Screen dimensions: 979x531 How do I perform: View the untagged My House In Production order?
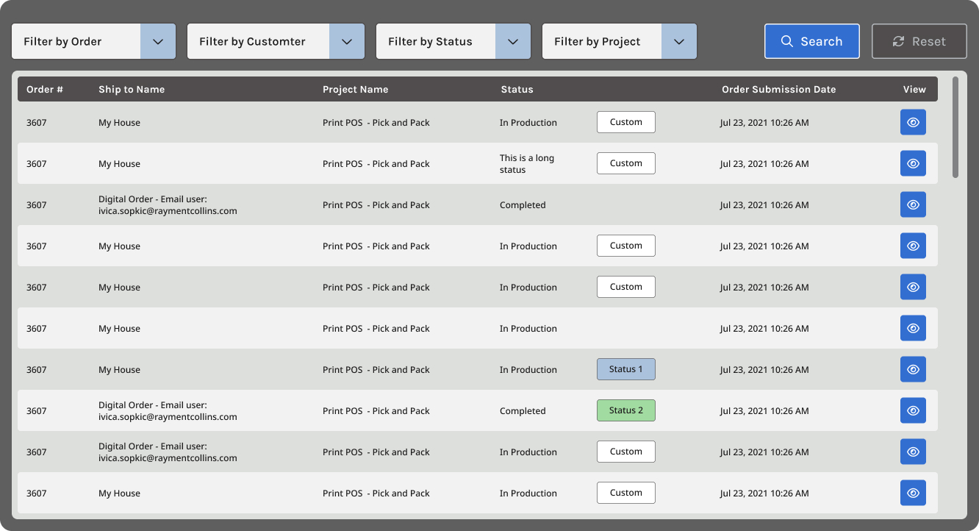pyautogui.click(x=913, y=328)
